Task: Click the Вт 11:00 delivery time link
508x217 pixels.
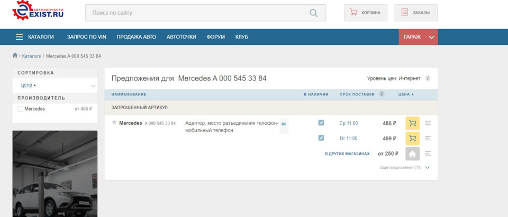Action: point(349,139)
